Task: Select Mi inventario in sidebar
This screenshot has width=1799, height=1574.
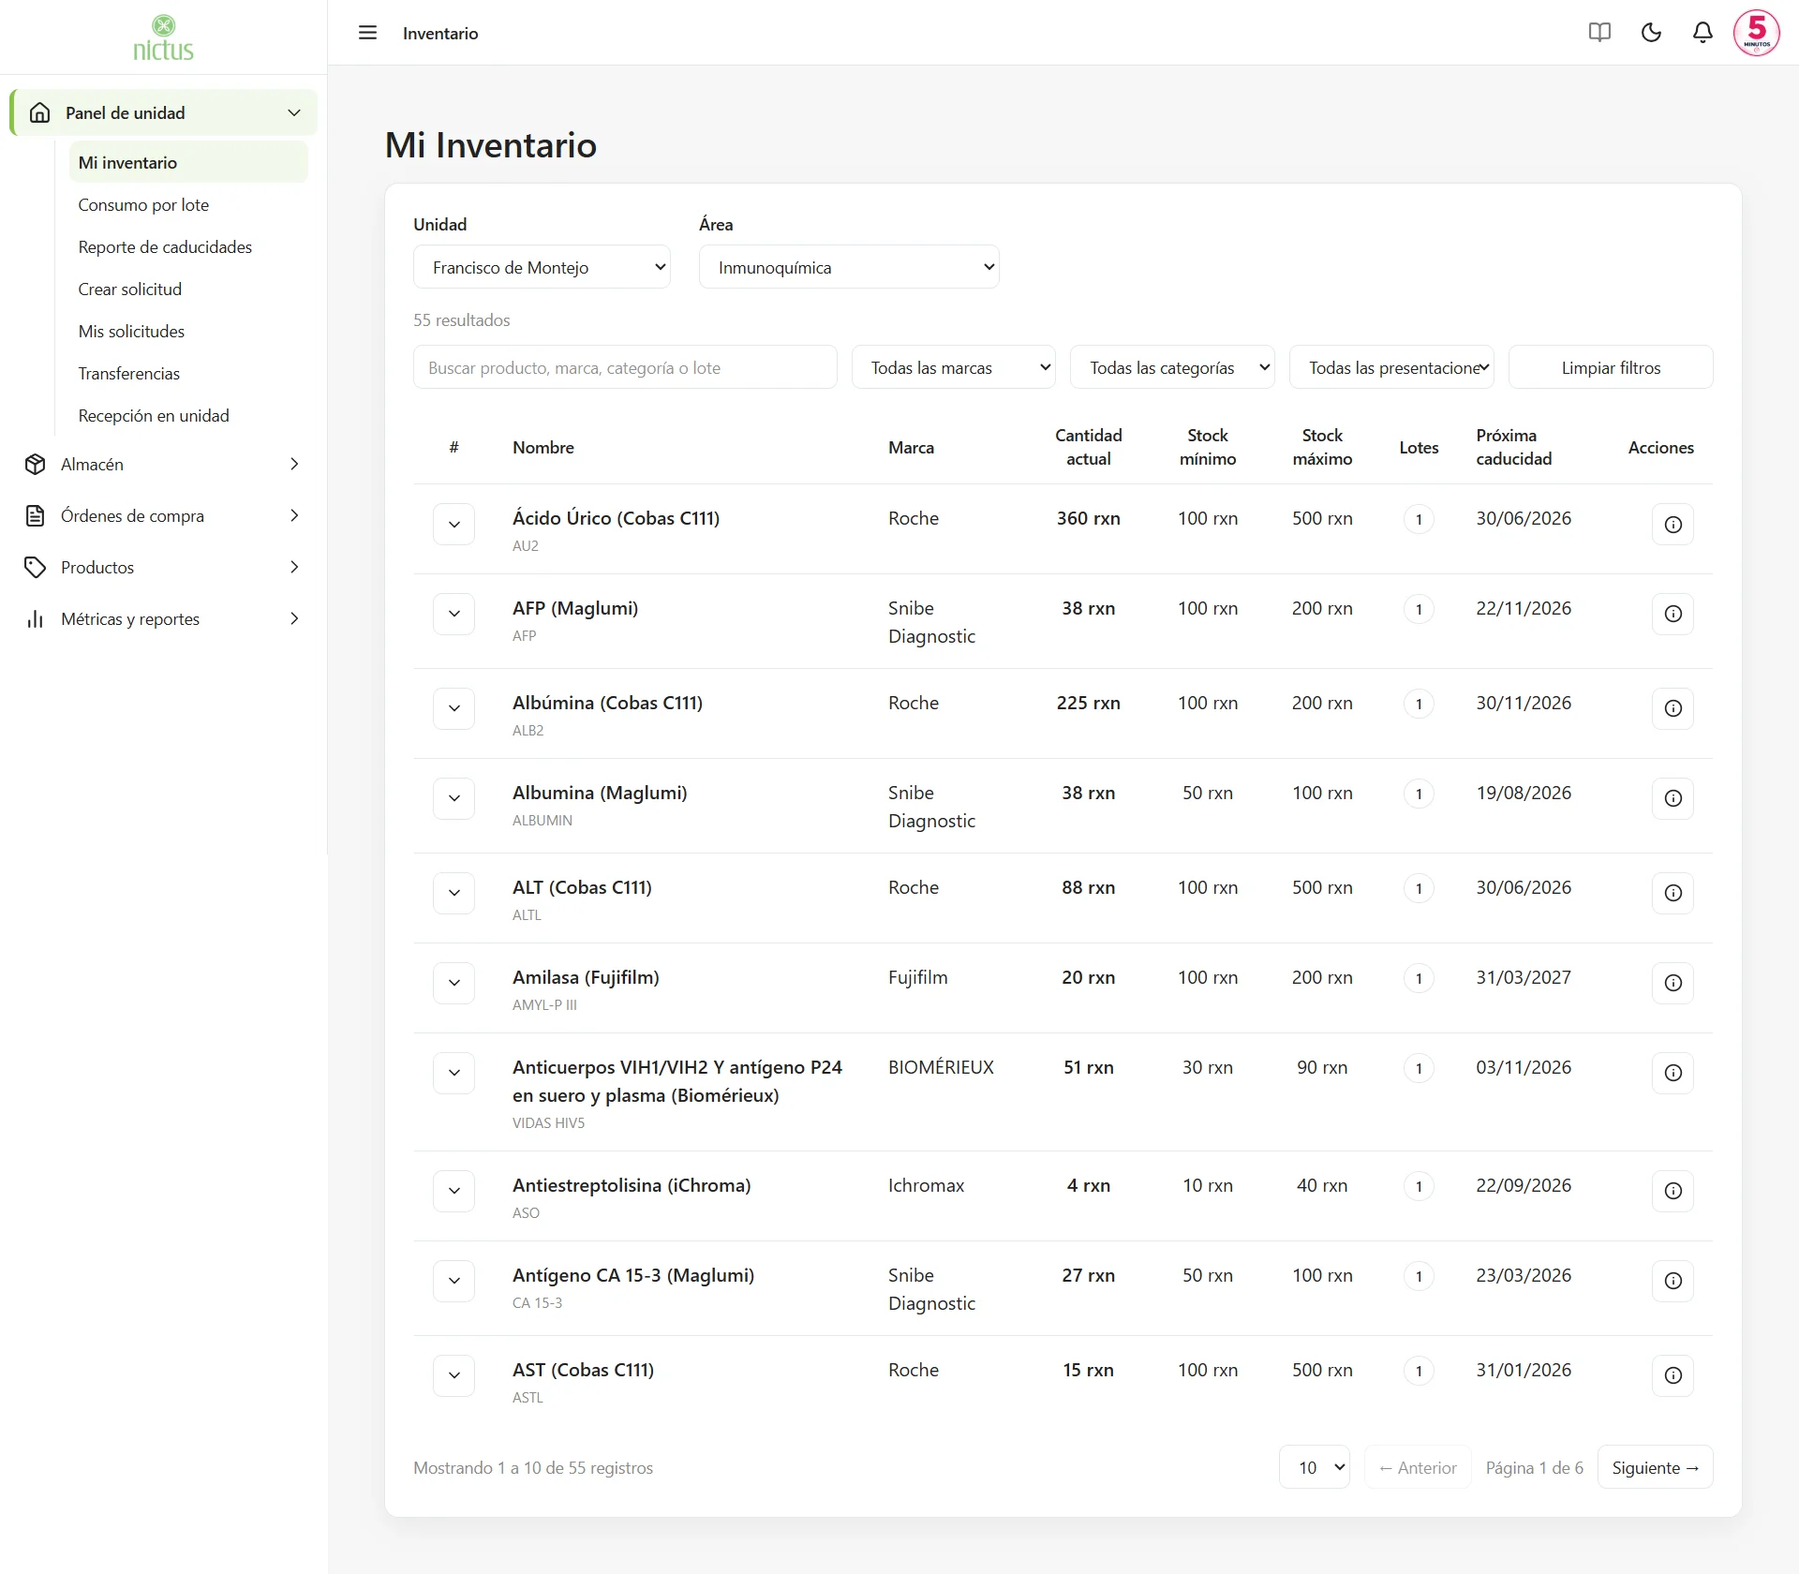Action: click(x=188, y=162)
